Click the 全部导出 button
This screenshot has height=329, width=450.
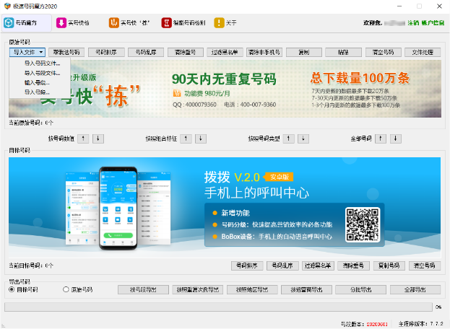tap(415, 290)
